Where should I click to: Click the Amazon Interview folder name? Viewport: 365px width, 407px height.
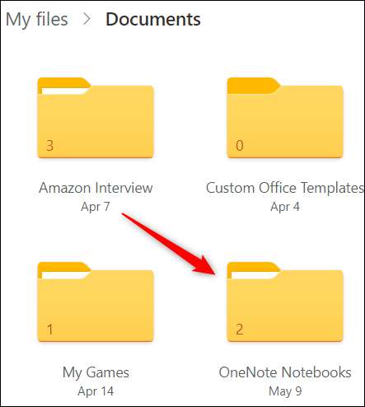96,188
